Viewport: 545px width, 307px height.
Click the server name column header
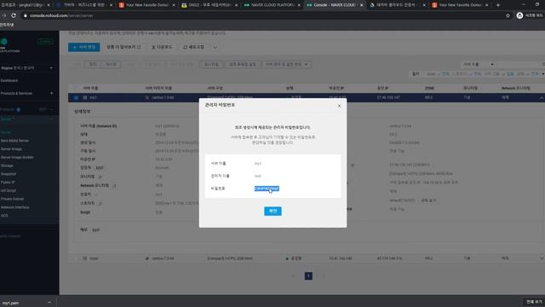tap(90, 88)
